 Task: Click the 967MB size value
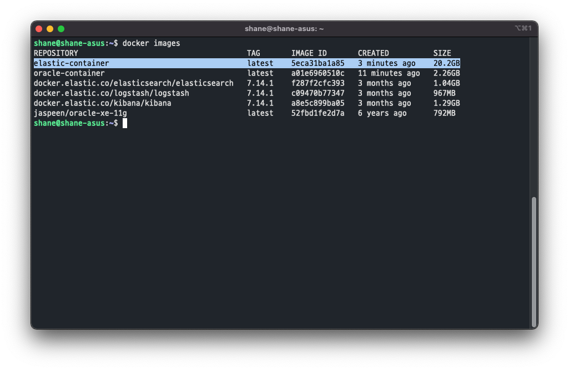(445, 93)
